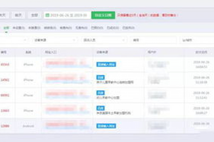This screenshot has width=214, height=142.
Task: Open the red ID number in the Android row
Action: 5,126
